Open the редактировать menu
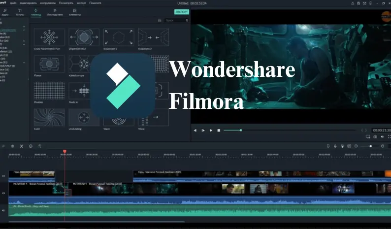The width and height of the screenshot is (391, 229). [x=28, y=3]
